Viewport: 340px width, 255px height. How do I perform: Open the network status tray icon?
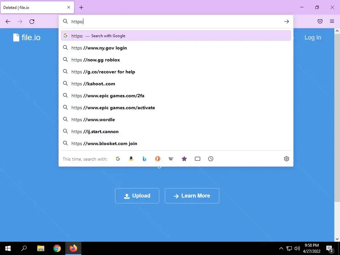pos(289,248)
